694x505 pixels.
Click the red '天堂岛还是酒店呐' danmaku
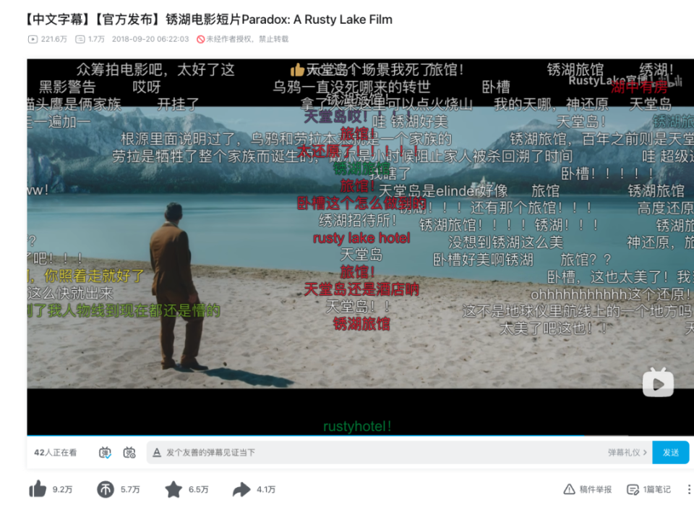click(361, 289)
